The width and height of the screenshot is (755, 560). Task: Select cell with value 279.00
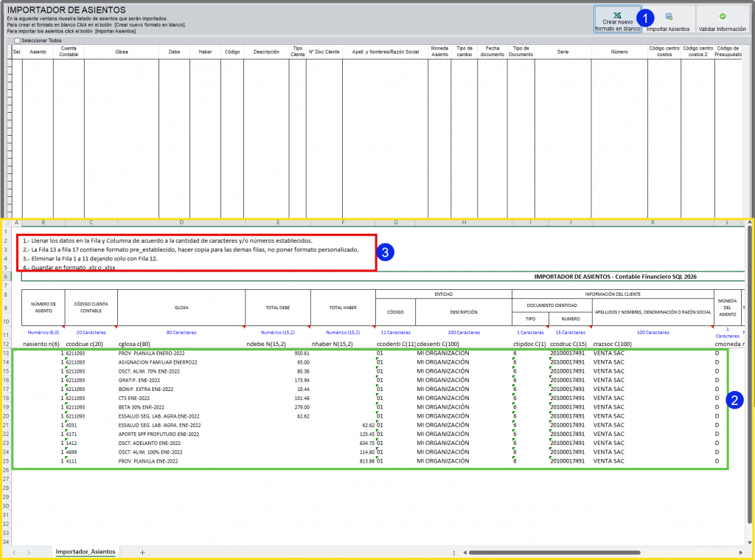278,407
